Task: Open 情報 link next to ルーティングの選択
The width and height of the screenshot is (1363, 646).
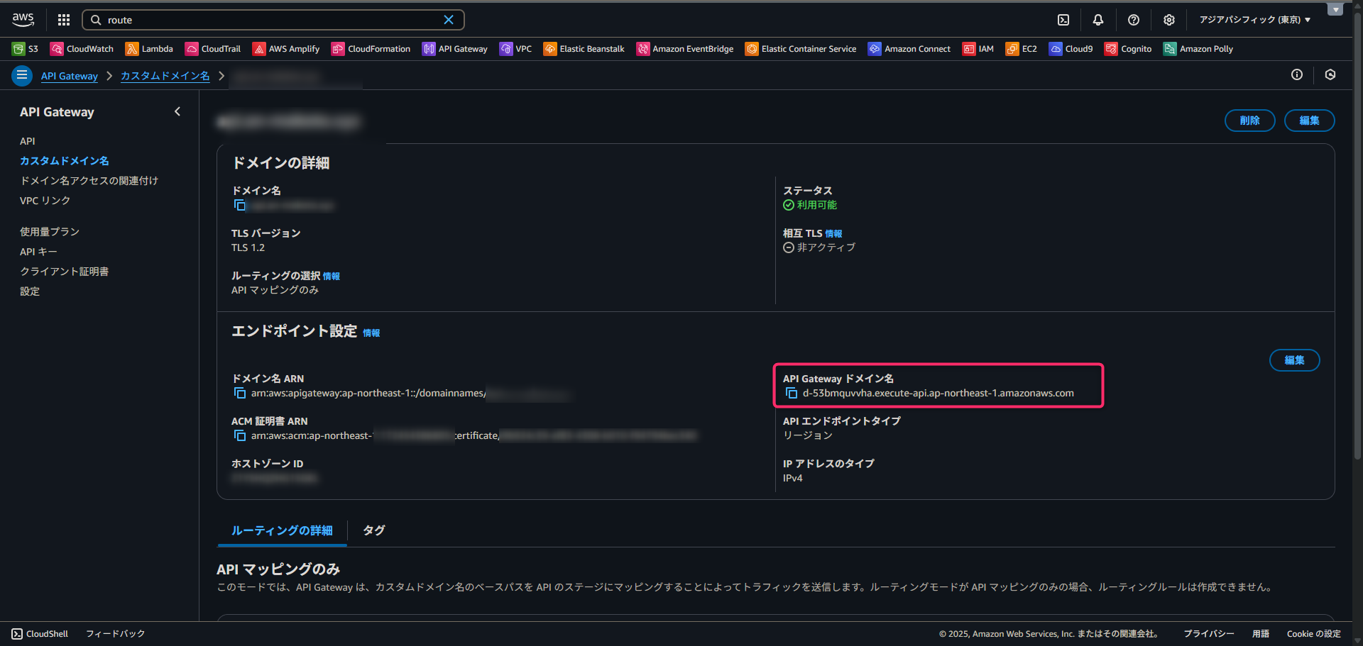Action: (332, 277)
